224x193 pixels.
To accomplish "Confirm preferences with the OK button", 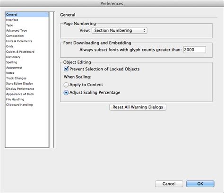I will [200, 184].
